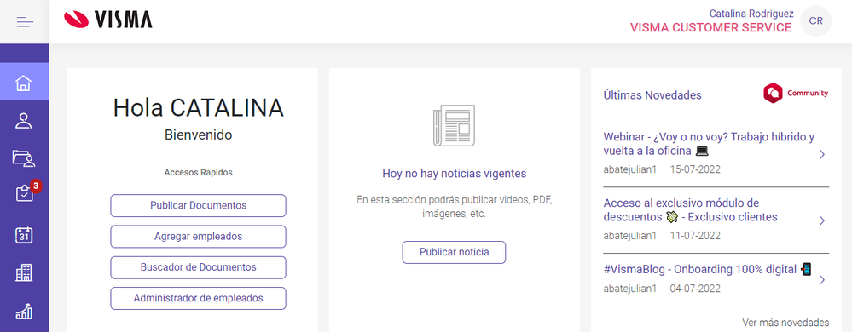Click the Bienvenido subtitle
The width and height of the screenshot is (852, 332).
point(199,135)
